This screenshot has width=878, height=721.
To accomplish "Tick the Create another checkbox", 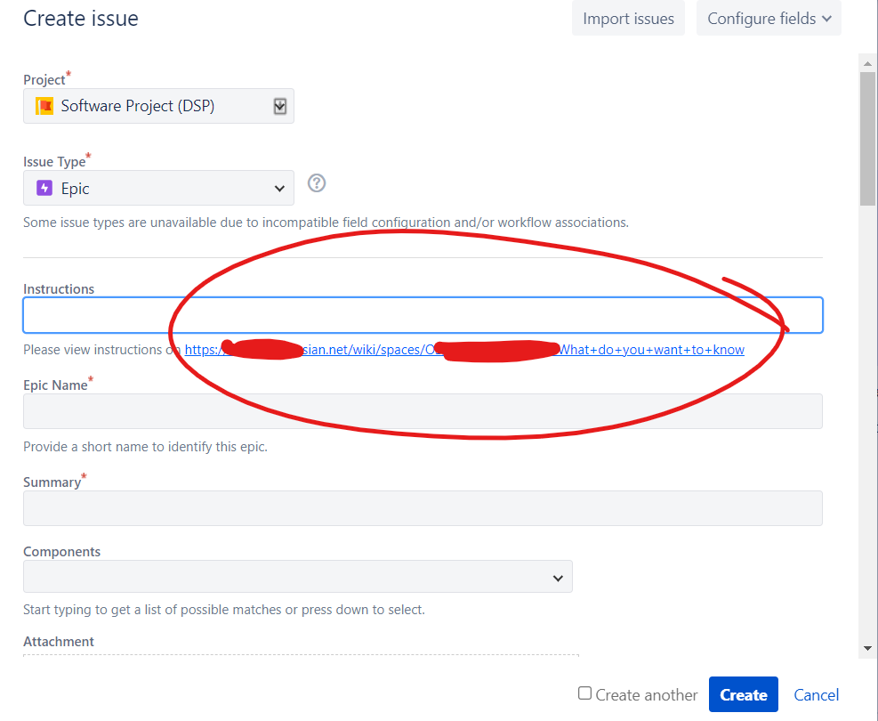I will pos(584,693).
